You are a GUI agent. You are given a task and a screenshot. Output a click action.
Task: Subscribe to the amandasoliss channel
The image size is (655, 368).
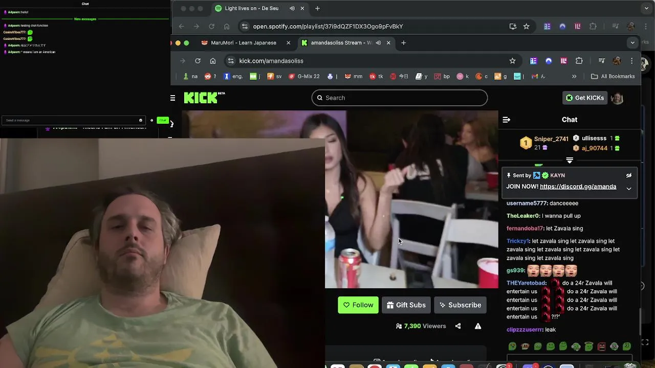[460, 305]
